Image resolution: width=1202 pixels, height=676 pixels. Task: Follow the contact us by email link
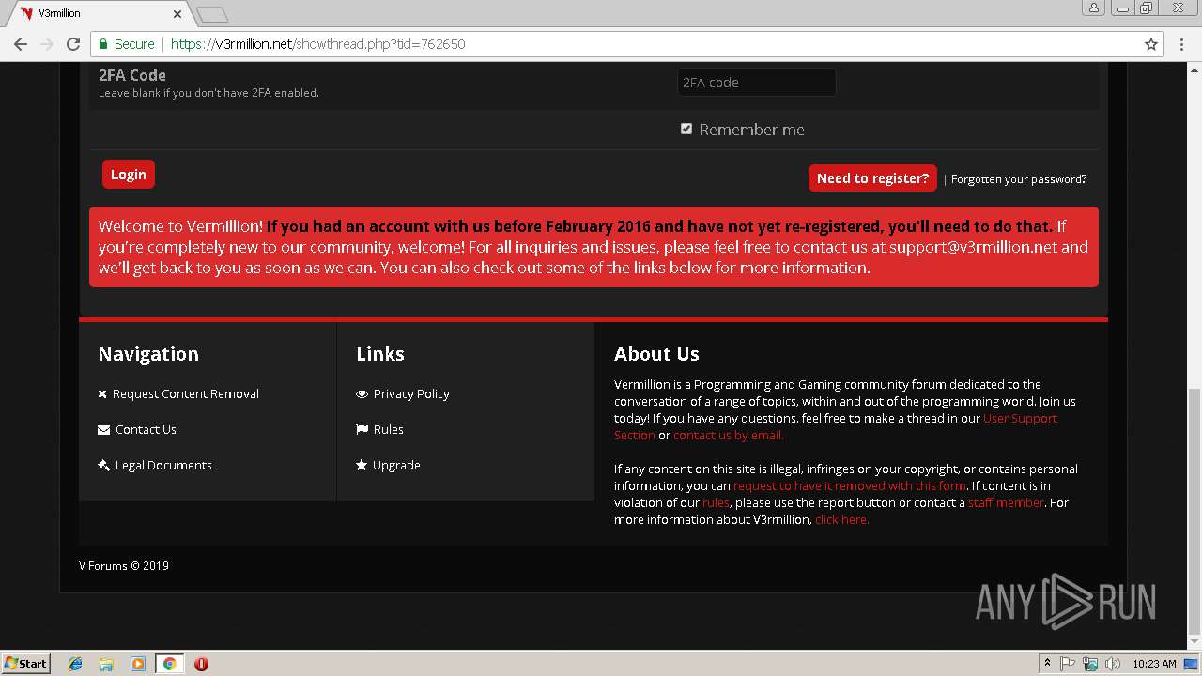pyautogui.click(x=728, y=436)
